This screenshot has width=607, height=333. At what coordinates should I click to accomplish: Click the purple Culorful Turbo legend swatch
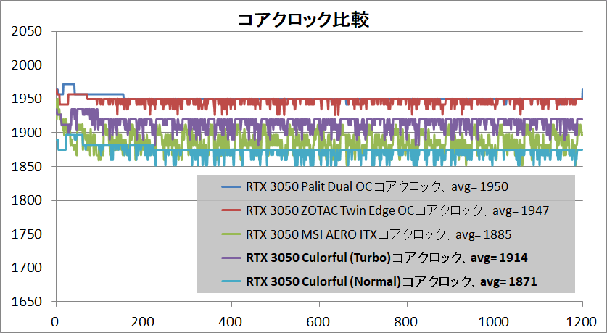(x=231, y=258)
